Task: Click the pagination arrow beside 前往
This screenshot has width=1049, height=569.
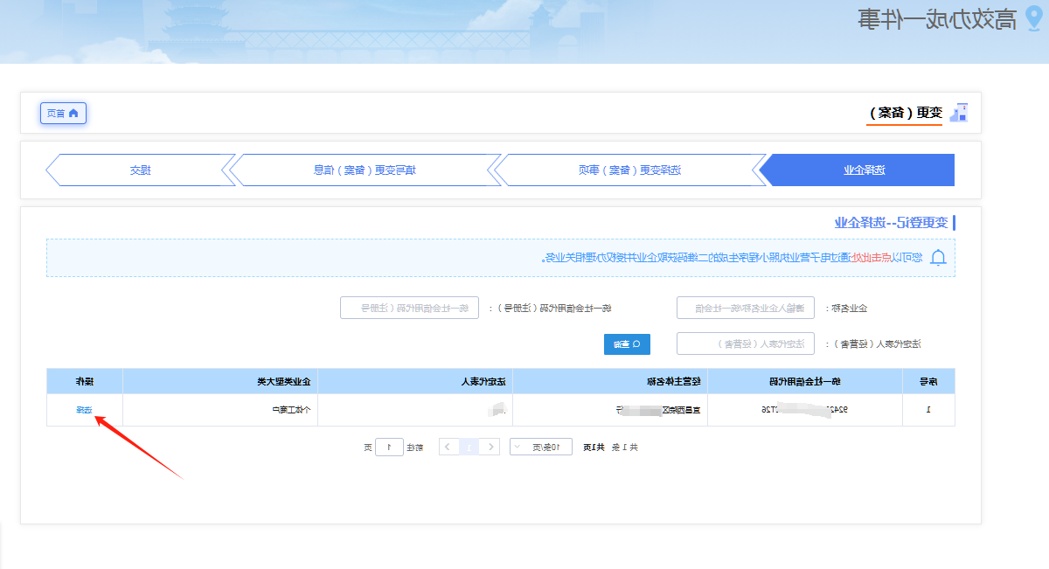Action: (448, 447)
